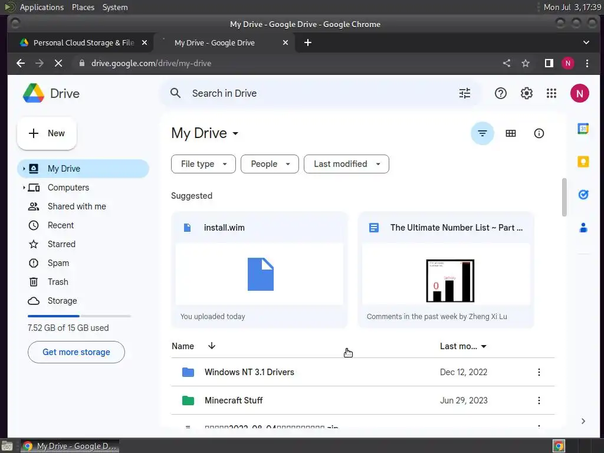Open install.wim suggested file card

tap(260, 270)
